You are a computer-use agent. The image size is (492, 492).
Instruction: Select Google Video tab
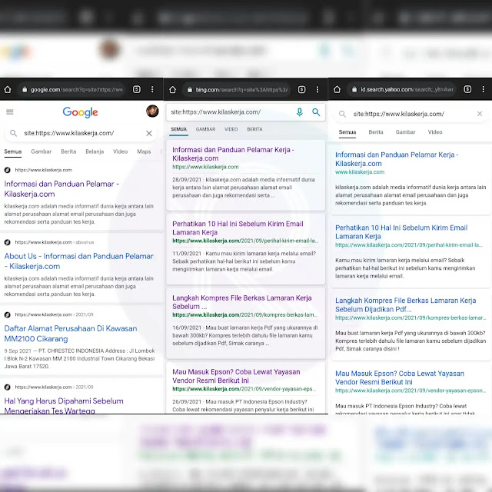coord(120,151)
